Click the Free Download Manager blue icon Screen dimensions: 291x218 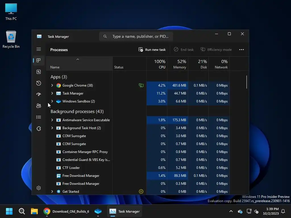coord(59,176)
